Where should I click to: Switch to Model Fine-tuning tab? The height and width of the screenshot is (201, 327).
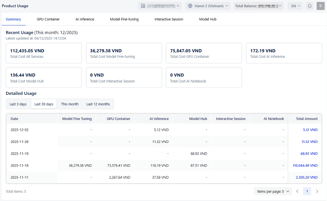point(124,19)
